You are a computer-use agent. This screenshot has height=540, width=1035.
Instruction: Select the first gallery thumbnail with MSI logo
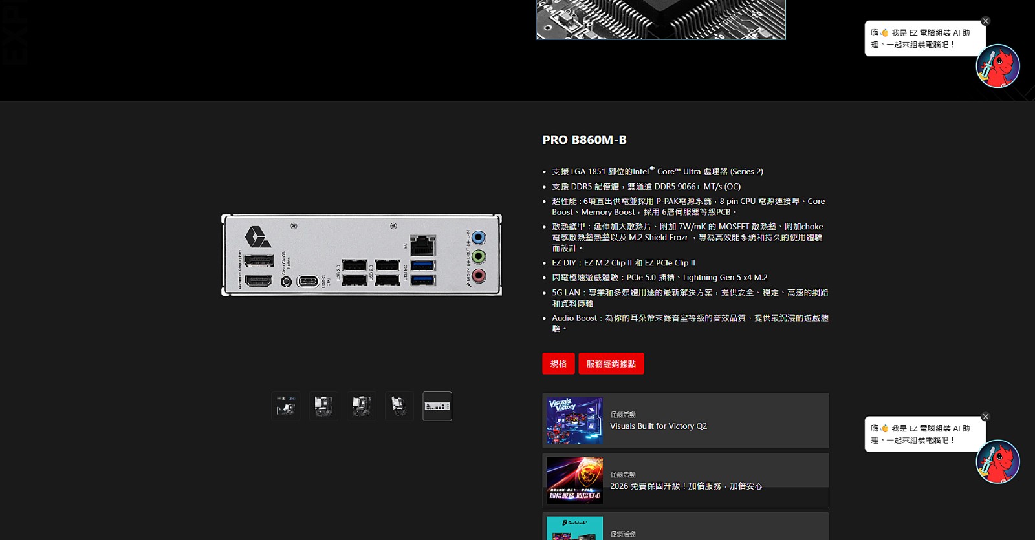pos(285,406)
